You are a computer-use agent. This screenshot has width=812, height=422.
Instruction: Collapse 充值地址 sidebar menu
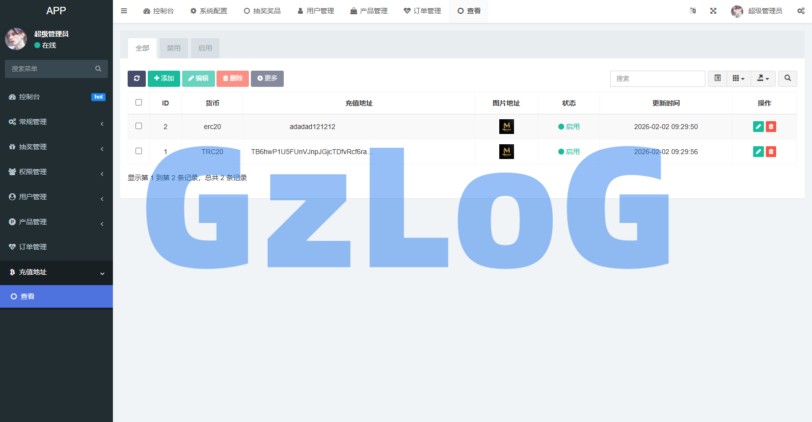(56, 272)
